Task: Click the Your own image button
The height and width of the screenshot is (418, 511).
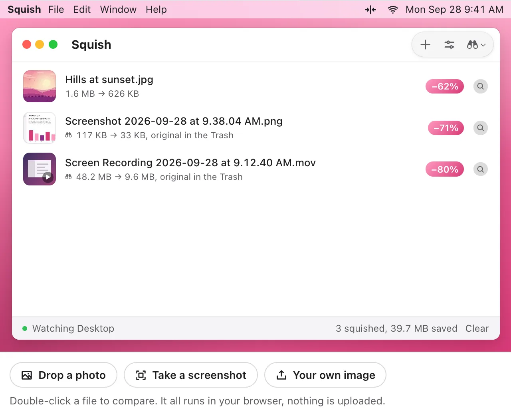Action: pos(325,375)
